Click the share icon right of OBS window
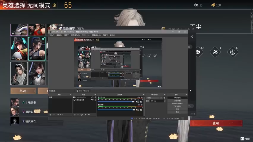The width and height of the screenshot is (253, 142). [x=192, y=37]
